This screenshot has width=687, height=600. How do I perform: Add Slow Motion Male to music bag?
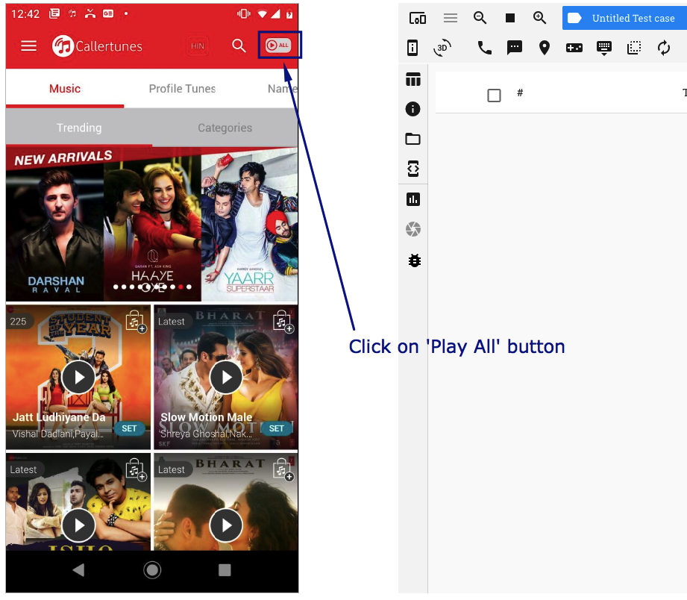[x=283, y=322]
